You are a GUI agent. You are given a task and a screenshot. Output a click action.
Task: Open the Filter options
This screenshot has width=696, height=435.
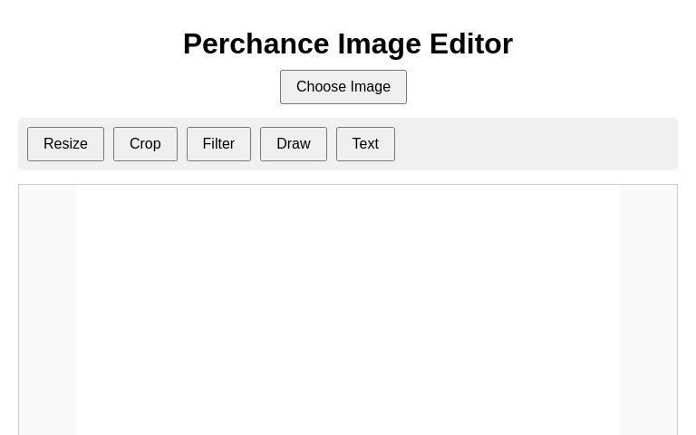coord(218,144)
